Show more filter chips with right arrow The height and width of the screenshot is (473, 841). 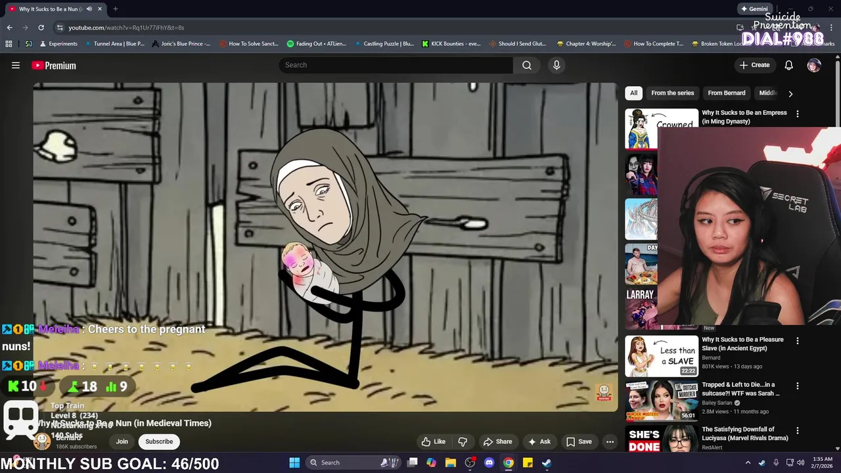click(790, 93)
